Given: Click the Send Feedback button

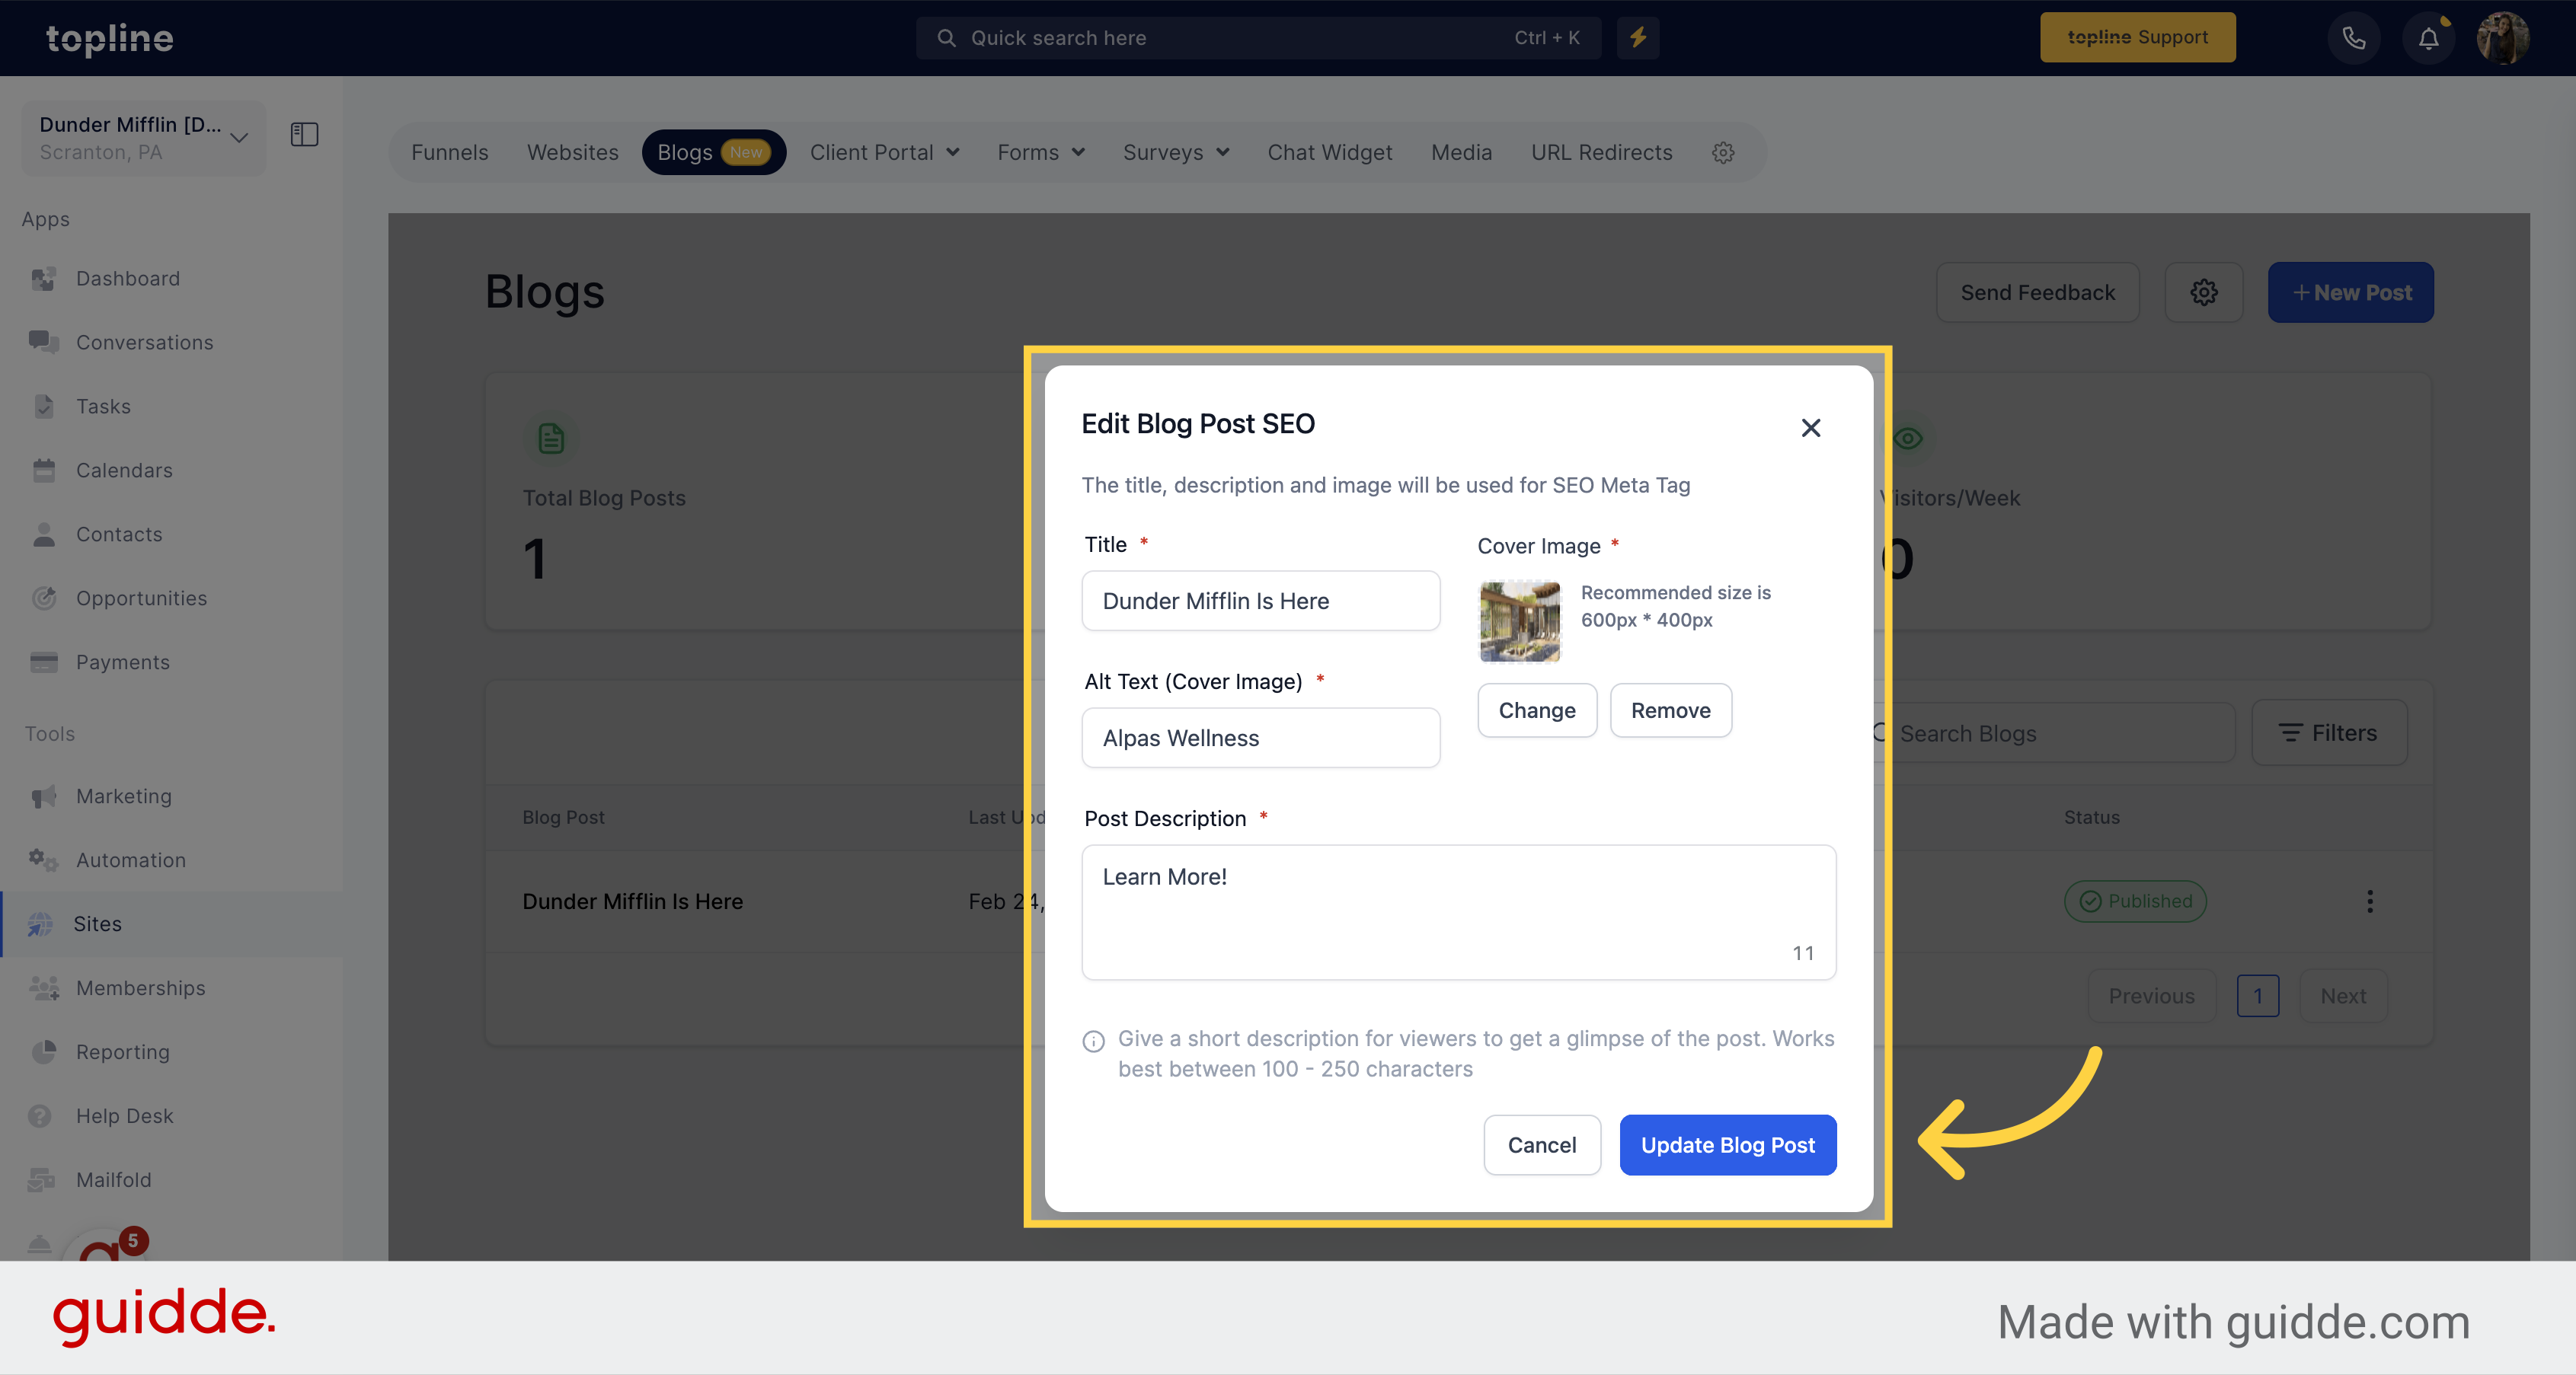Looking at the screenshot, I should click(2037, 293).
